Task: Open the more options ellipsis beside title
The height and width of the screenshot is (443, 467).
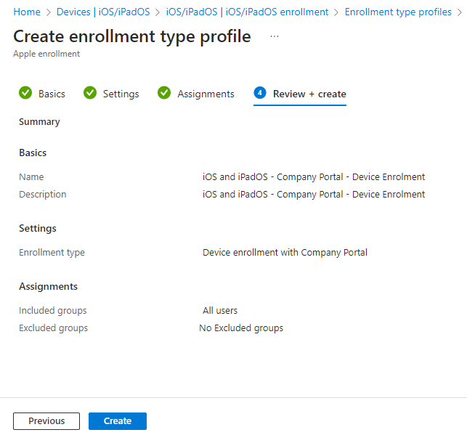Action: tap(275, 37)
